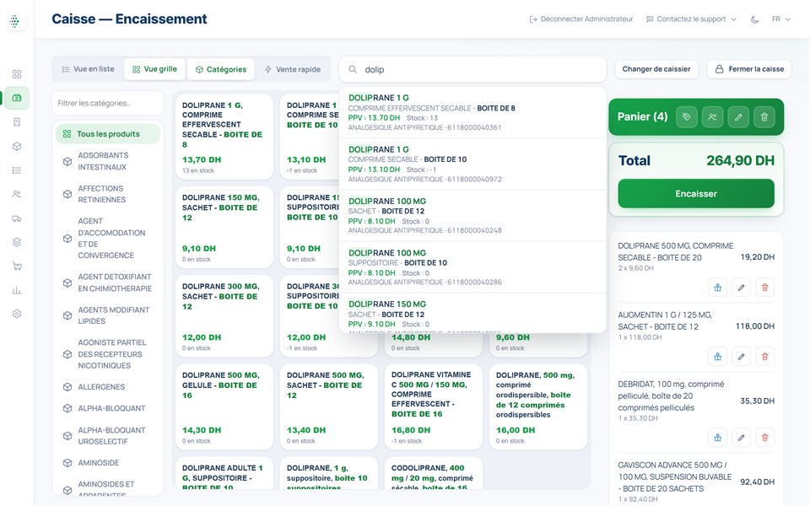This screenshot has height=506, width=810.
Task: Click the Encaisser button
Action: coord(696,194)
